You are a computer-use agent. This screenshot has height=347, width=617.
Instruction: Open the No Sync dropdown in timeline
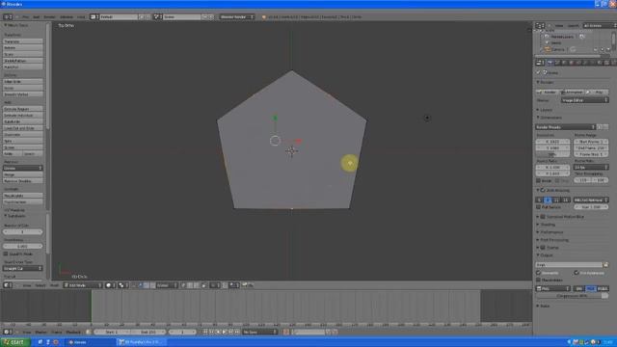click(x=259, y=332)
